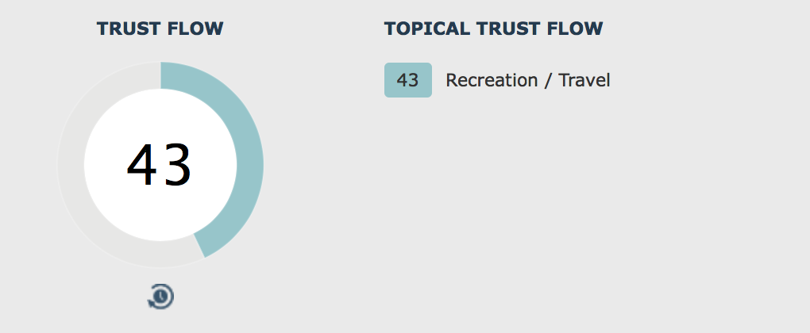
Task: Click the TOPICAL TRUST FLOW heading
Action: click(x=493, y=29)
